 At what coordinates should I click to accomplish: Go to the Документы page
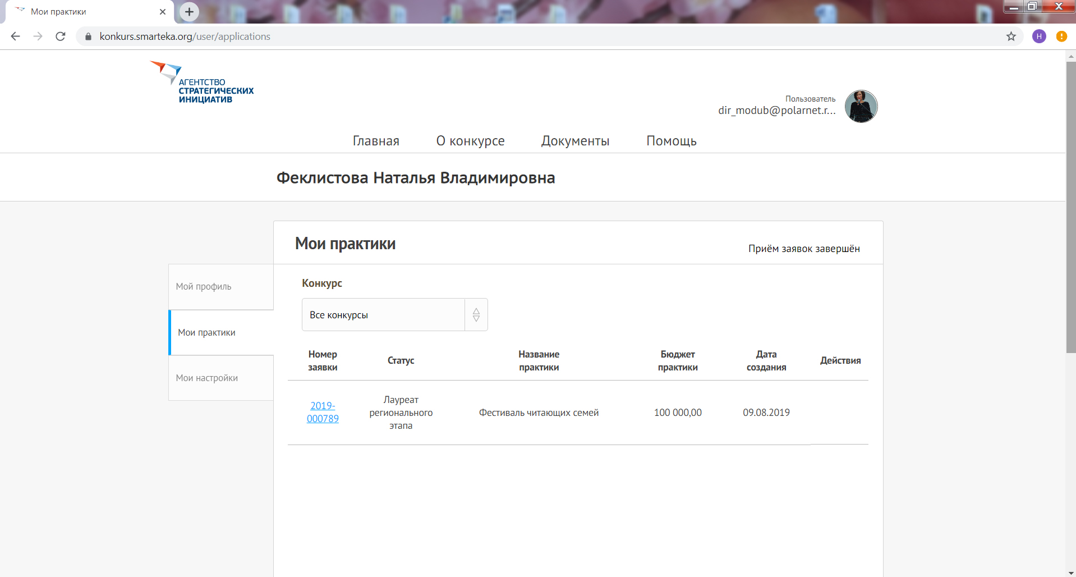pyautogui.click(x=575, y=141)
